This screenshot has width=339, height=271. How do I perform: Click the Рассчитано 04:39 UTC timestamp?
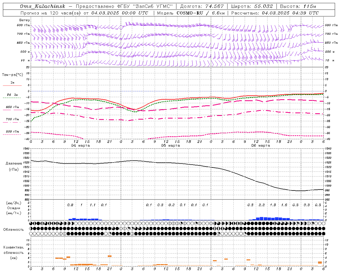point(275,13)
